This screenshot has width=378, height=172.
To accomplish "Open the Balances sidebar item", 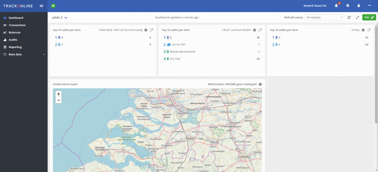I will (x=15, y=32).
